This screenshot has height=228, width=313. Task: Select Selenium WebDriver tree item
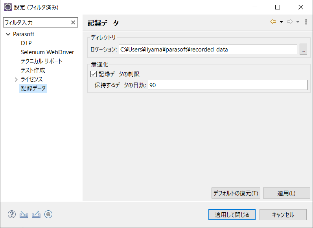[x=47, y=52]
